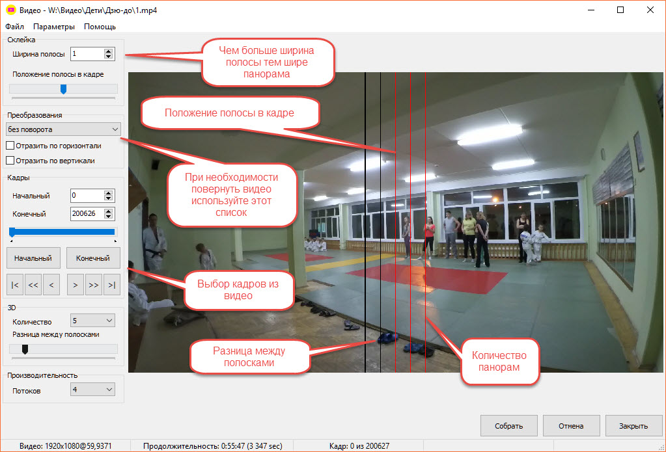Click the Конечный button
The height and width of the screenshot is (452, 666).
(93, 258)
